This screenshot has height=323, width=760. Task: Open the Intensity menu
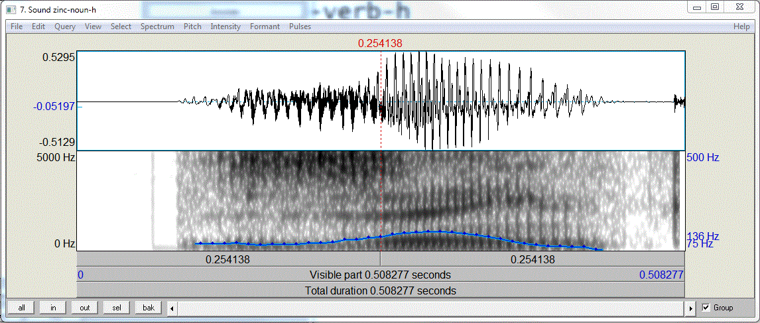pos(225,27)
